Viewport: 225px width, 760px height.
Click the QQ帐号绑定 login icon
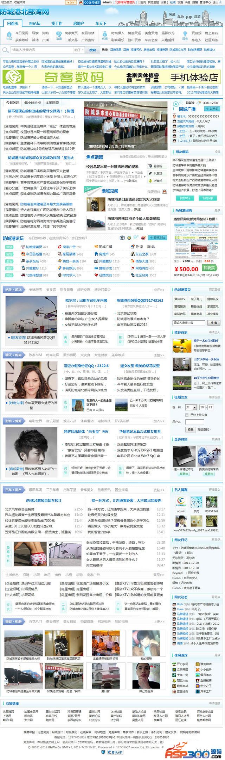coord(89,2)
